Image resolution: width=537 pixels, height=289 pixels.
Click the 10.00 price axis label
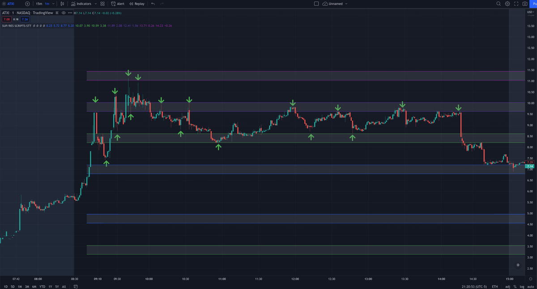point(531,103)
